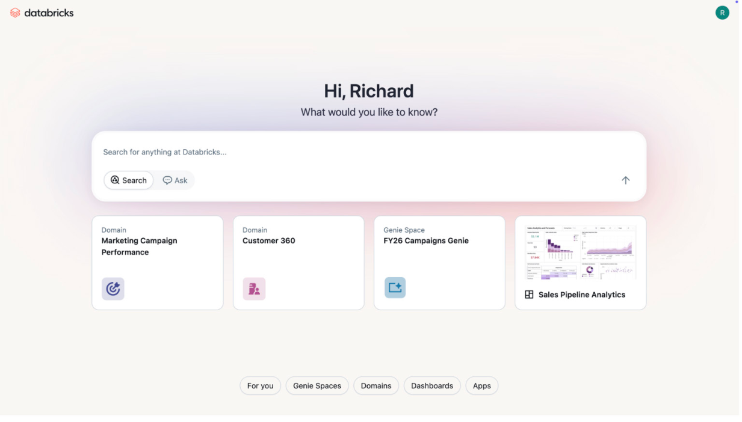
Task: Click the submit arrow in search box
Action: [x=625, y=180]
